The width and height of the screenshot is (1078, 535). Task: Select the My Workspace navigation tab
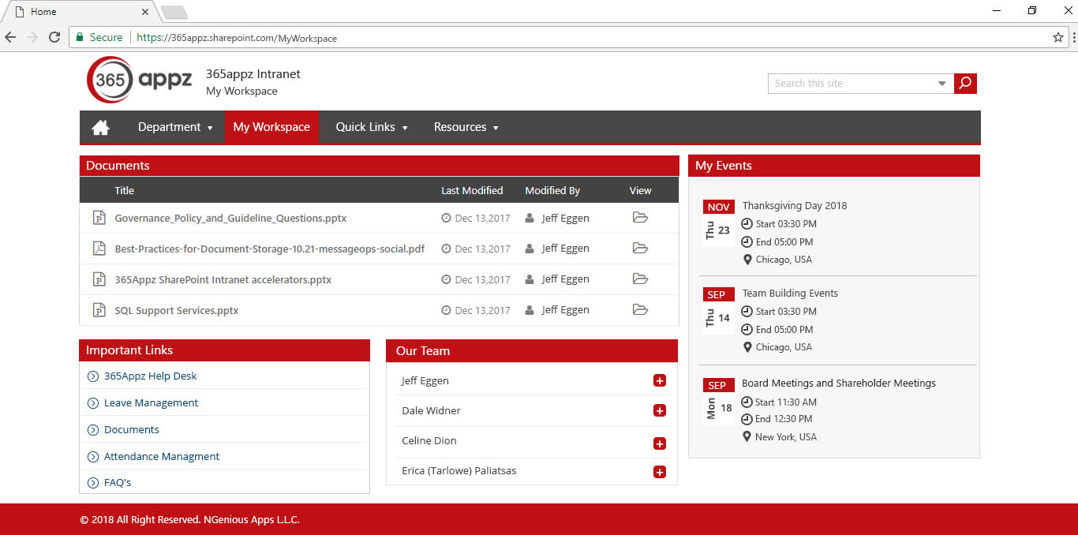pyautogui.click(x=271, y=127)
